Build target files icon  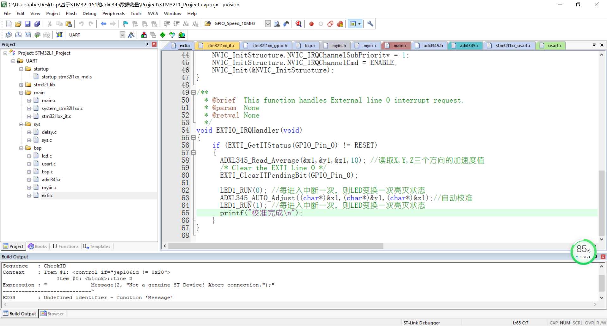point(18,35)
